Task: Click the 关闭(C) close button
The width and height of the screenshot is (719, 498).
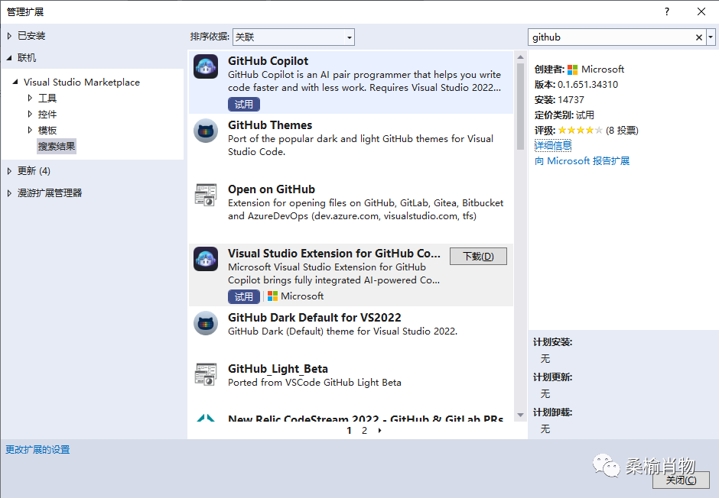Action: (681, 480)
